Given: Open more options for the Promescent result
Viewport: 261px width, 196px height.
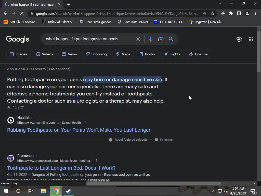Looking at the screenshot, I should (x=97, y=161).
